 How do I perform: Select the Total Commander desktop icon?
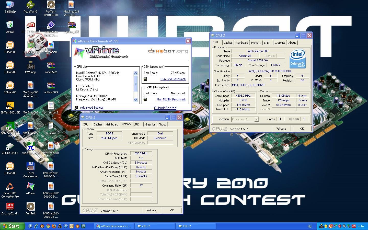click(30, 170)
